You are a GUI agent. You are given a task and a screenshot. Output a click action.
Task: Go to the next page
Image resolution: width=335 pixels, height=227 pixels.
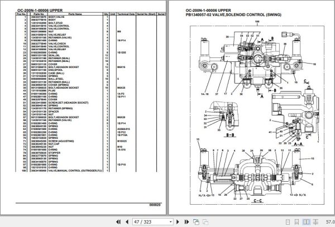click(x=178, y=222)
